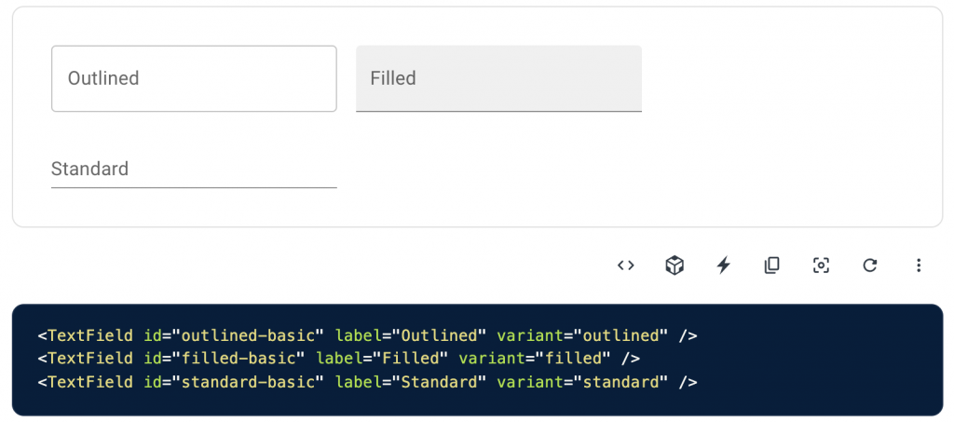The image size is (954, 422).
Task: Open the demo in StackBlitz
Action: point(723,265)
